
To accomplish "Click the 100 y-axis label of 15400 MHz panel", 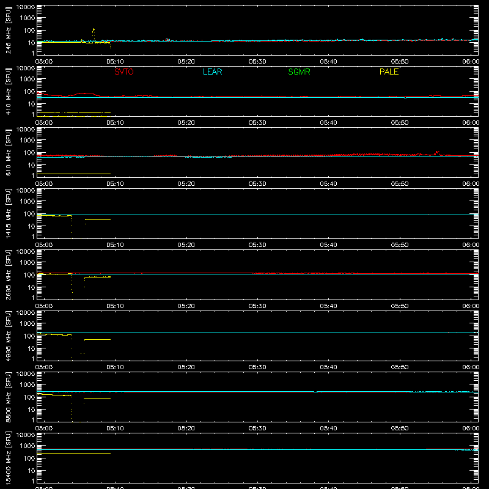I will click(29, 458).
